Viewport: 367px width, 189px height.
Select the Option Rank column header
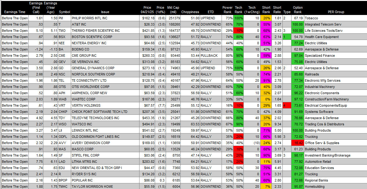[x=297, y=10]
